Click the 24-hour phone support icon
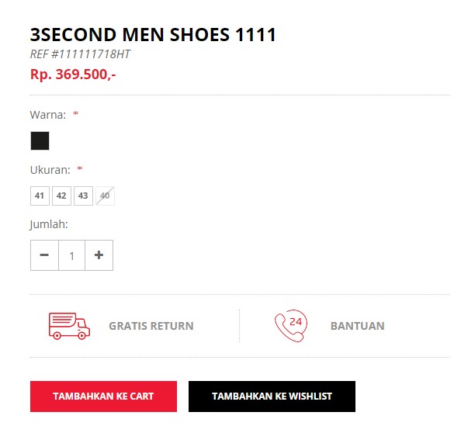Image resolution: width=468 pixels, height=426 pixels. click(x=291, y=326)
